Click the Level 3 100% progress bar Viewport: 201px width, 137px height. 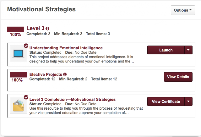[15, 29]
